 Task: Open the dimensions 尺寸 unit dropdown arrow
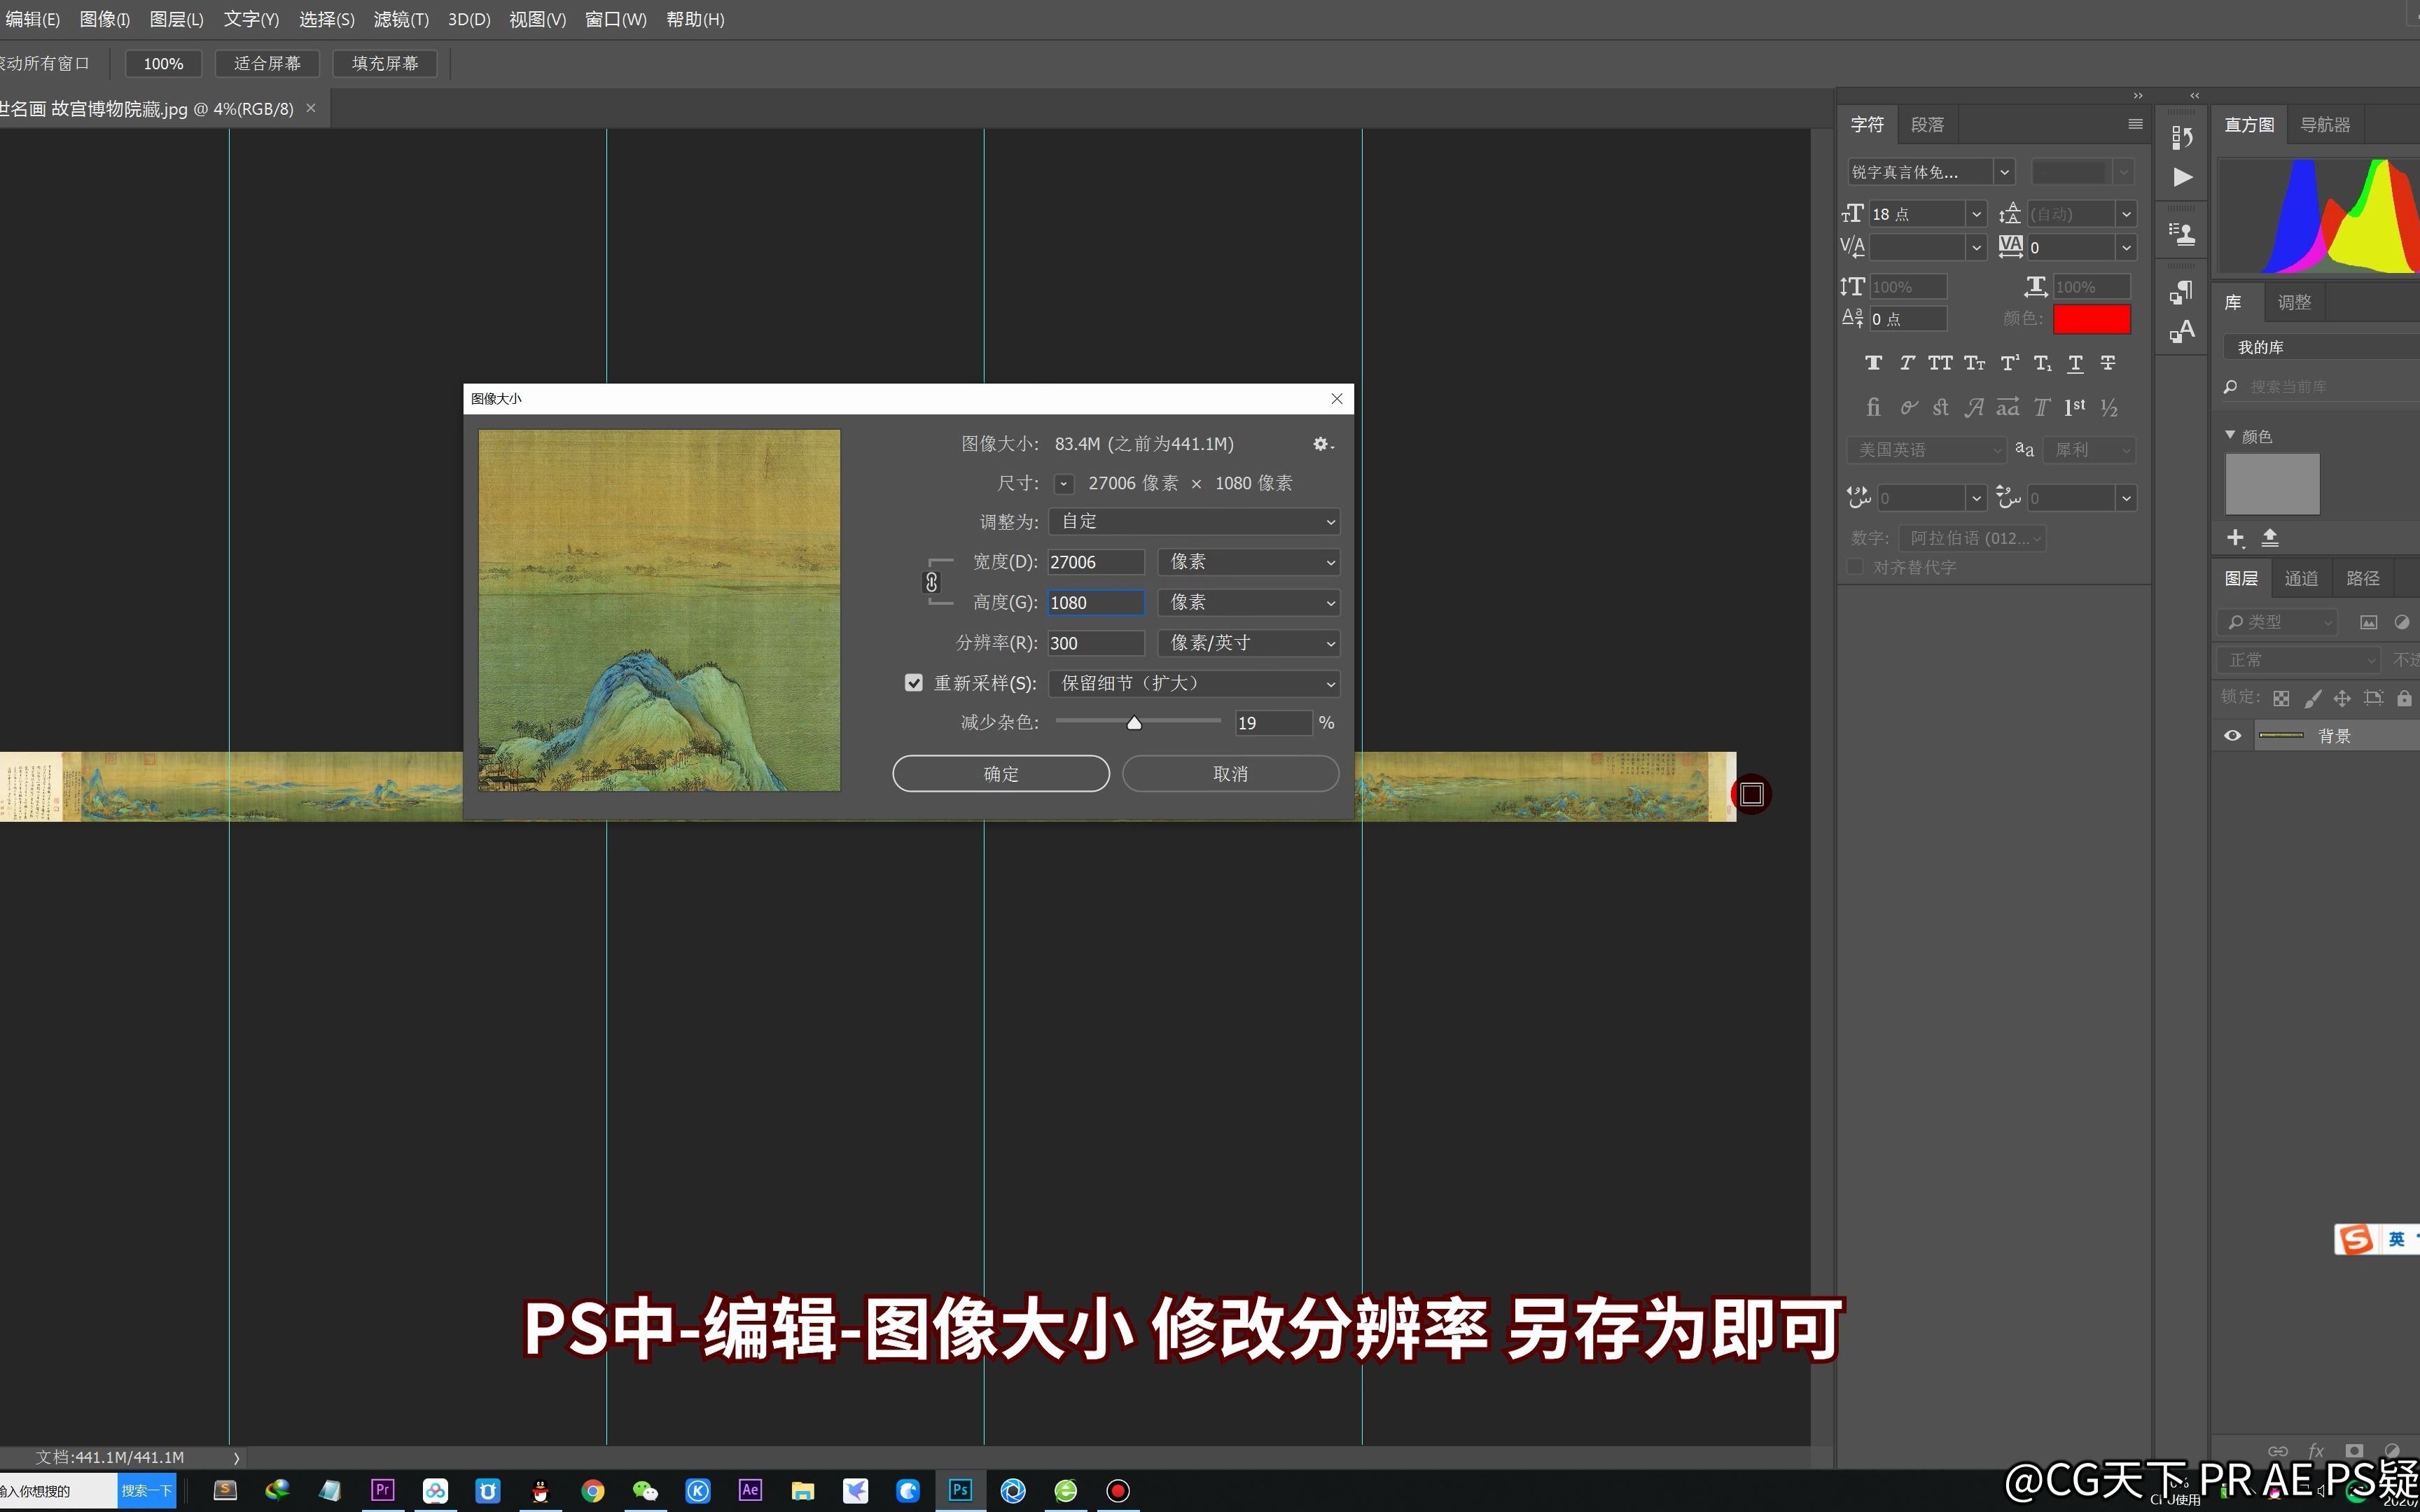pos(1064,484)
